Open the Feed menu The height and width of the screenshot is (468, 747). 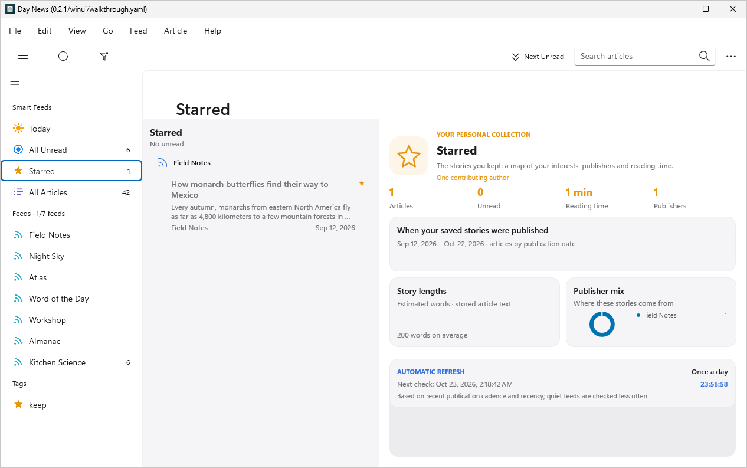[x=139, y=31]
